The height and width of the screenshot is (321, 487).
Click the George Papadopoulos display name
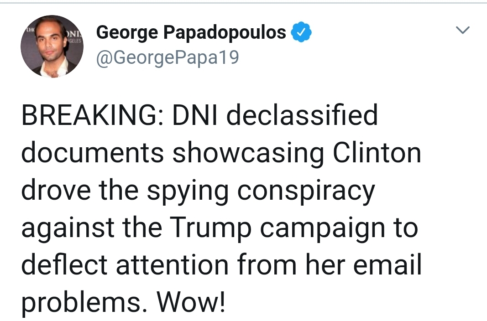click(x=191, y=33)
